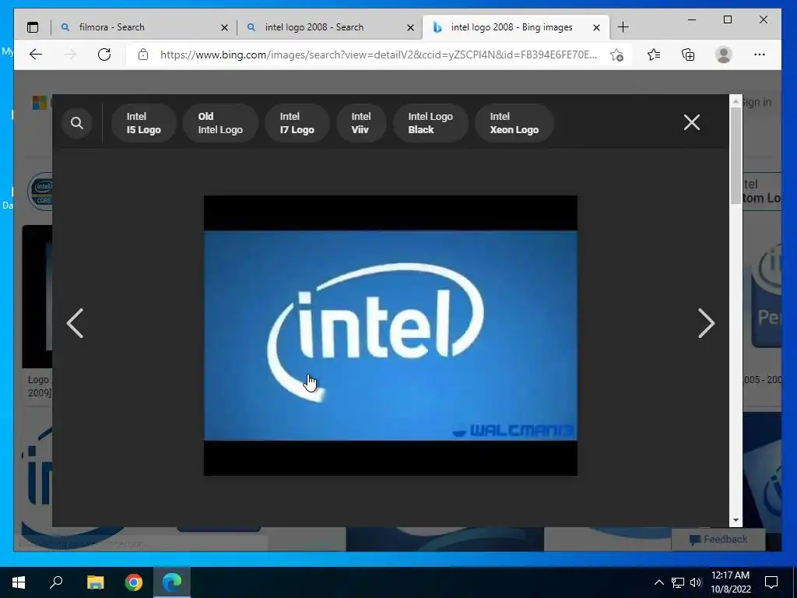Screen dimensions: 797x598
Task: Click the viewer scrollbar down arrow
Action: [x=736, y=520]
